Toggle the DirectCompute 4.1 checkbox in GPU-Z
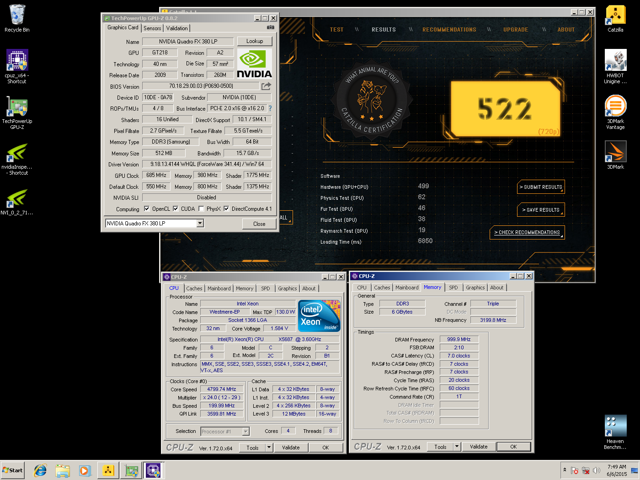The height and width of the screenshot is (480, 640). 226,209
